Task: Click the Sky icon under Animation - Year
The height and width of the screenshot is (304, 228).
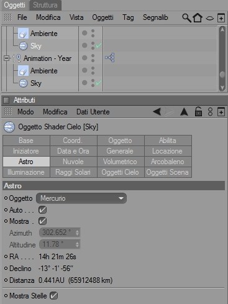Action: coord(23,83)
